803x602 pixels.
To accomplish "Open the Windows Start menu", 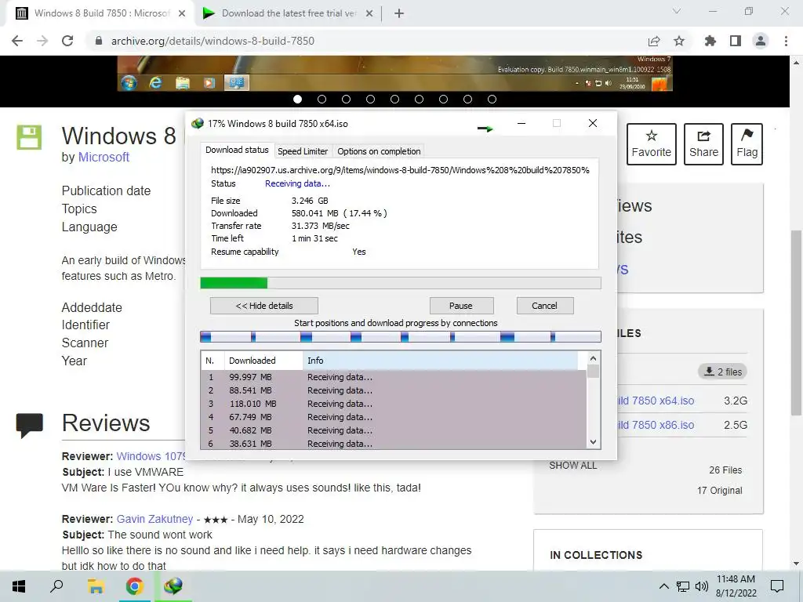I will [19, 586].
